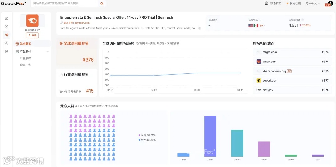Click the help icon beside 在投素材数
Screen dimensions: 336x167
[303, 20]
